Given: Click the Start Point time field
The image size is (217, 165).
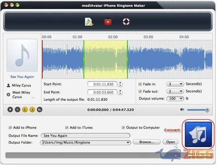Looking at the screenshot, I should click(x=102, y=84).
